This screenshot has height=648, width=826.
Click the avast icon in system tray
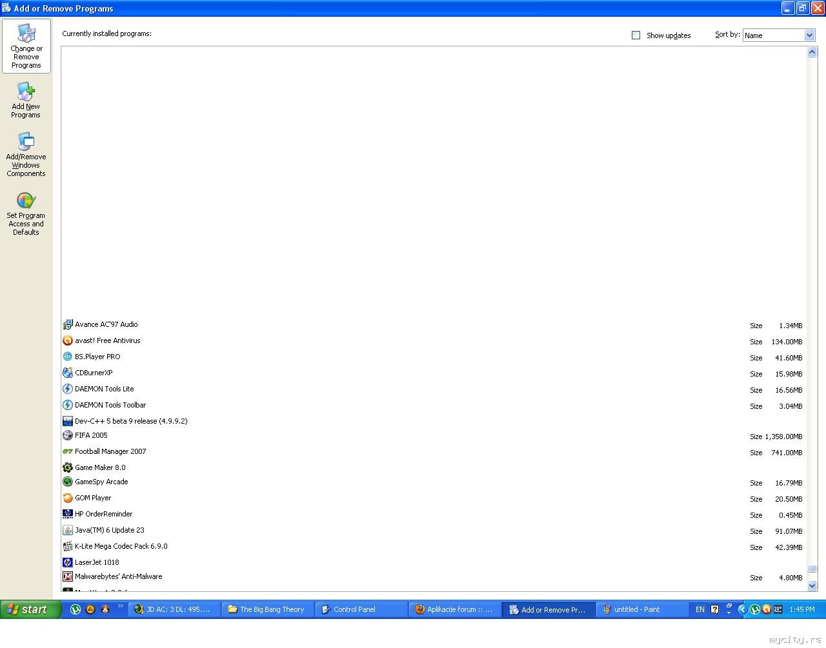tap(767, 609)
